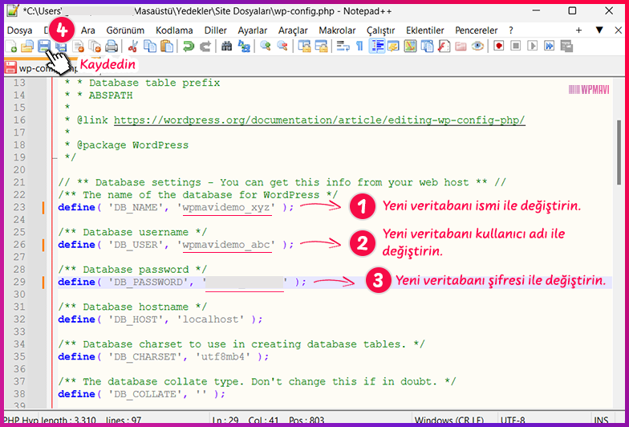Click the Stop recording macro icon
Image resolution: width=629 pixels, height=427 pixels.
click(x=515, y=47)
